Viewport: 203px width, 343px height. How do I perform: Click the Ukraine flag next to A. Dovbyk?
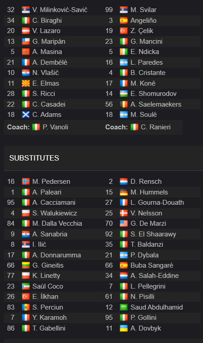tap(124, 328)
